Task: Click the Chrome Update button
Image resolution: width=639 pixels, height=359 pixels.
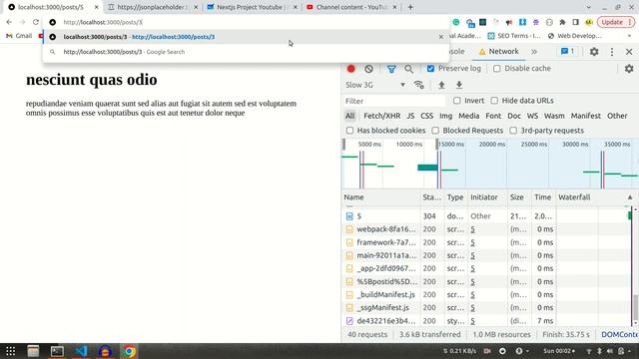Action: [x=615, y=22]
